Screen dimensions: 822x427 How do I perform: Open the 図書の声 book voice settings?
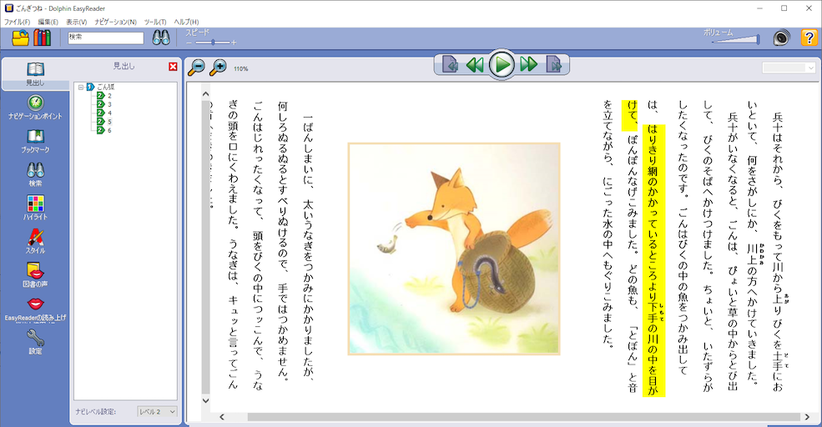[x=35, y=275]
